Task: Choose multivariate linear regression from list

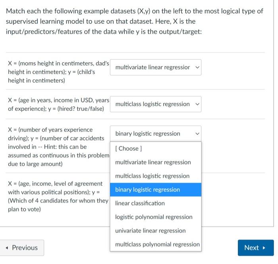Action: 153,162
